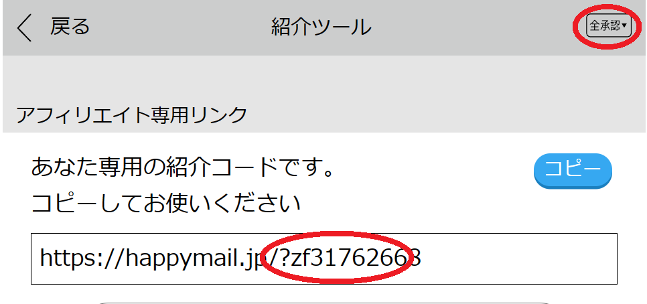Click empty header bar left of 紹介ツール
The width and height of the screenshot is (647, 304).
177,27
